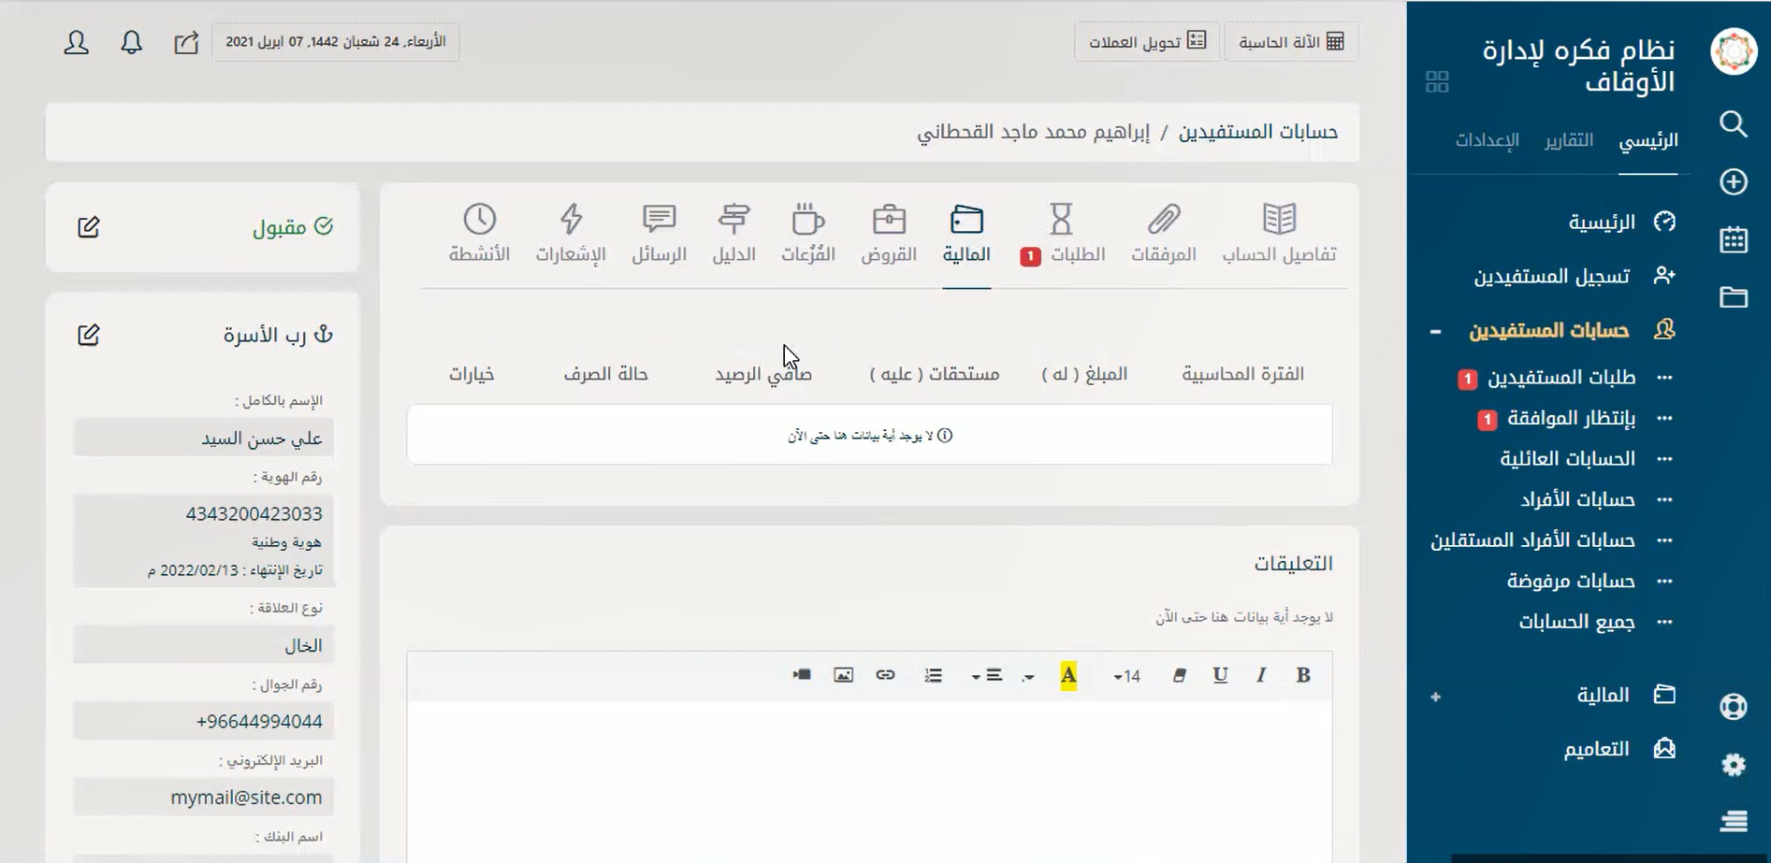Insert a video in the comment editor

click(x=802, y=675)
